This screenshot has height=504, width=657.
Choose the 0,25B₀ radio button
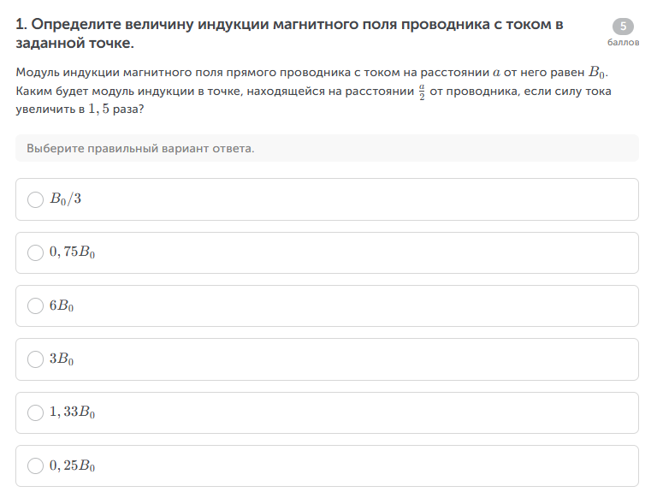[x=35, y=466]
